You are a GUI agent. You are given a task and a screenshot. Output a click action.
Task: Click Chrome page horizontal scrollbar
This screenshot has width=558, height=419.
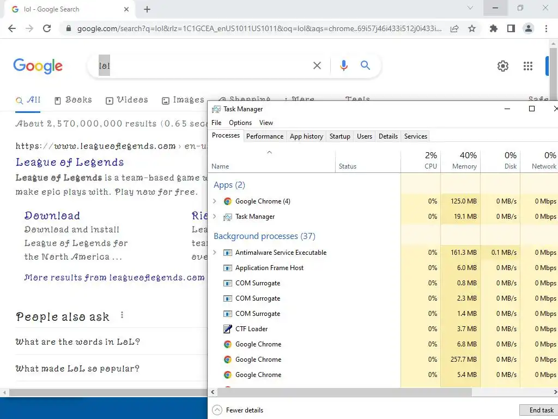(108, 393)
